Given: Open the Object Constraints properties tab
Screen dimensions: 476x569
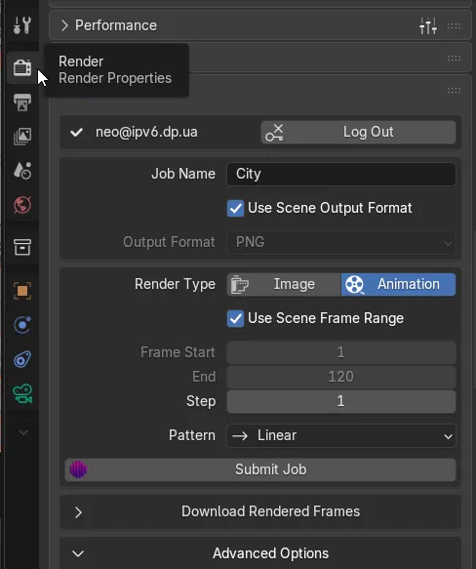Looking at the screenshot, I should point(22,359).
